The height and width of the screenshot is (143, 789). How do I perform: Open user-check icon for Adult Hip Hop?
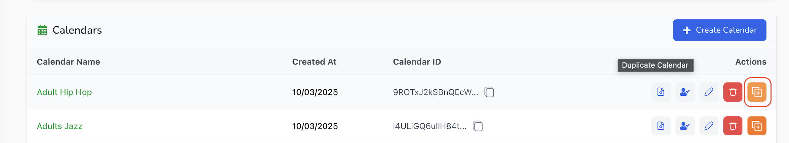click(685, 92)
